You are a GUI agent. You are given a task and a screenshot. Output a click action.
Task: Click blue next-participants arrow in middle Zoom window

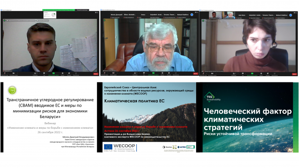(192, 14)
